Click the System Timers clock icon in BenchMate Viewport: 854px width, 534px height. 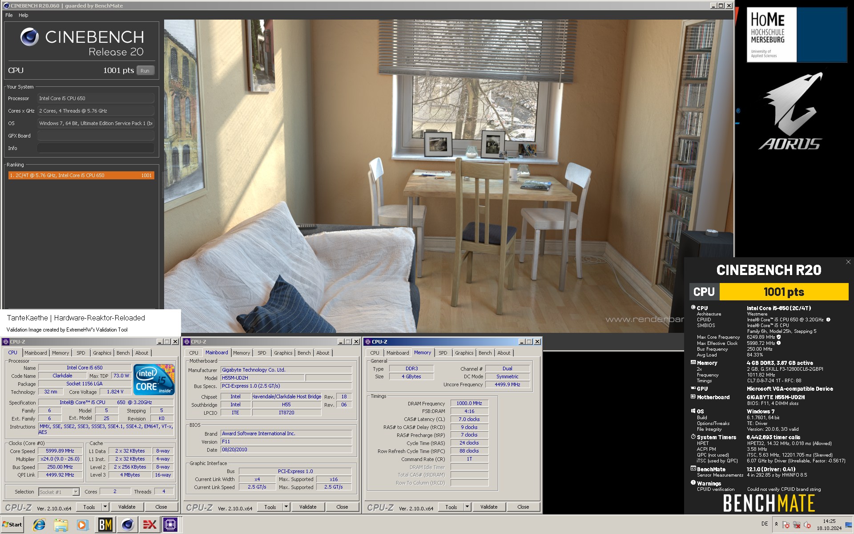point(693,437)
